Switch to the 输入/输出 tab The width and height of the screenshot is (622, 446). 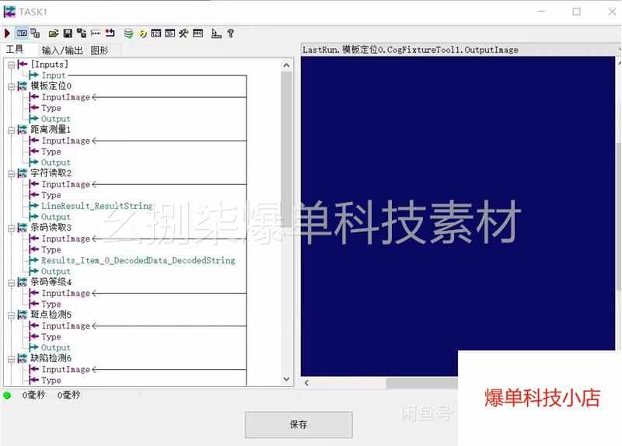(x=62, y=51)
